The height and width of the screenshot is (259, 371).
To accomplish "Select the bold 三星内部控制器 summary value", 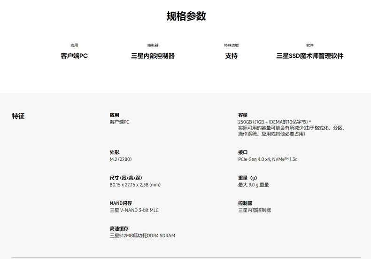I will tap(153, 56).
